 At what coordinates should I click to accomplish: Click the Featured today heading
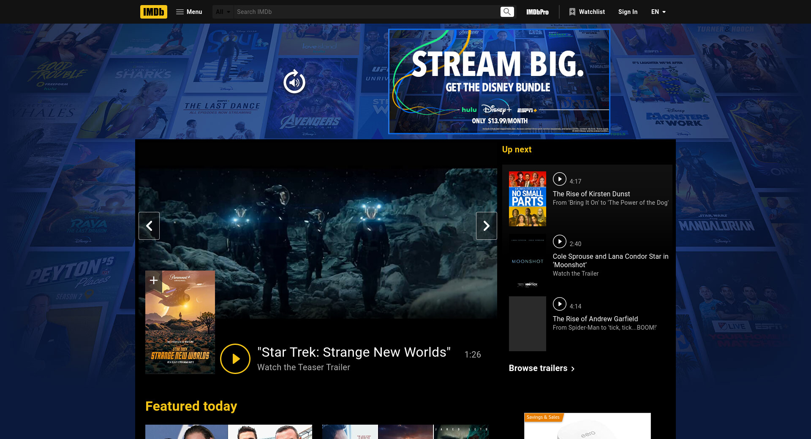click(191, 406)
